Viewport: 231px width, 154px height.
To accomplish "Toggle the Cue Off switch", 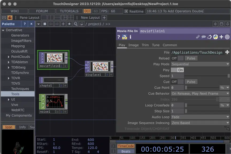I will (x=177, y=82).
